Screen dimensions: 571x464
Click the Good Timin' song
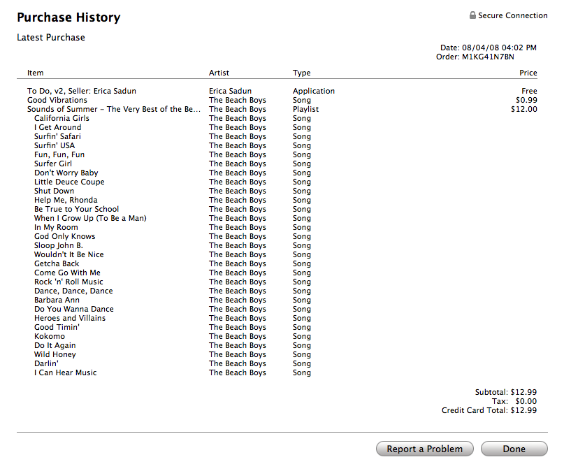click(x=57, y=328)
